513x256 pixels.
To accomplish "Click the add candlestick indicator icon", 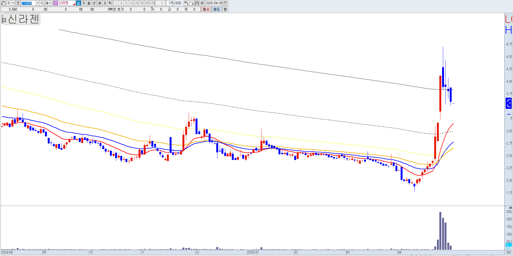I will (186, 3).
